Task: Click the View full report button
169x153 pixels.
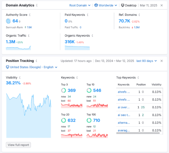Action: (x=18, y=145)
